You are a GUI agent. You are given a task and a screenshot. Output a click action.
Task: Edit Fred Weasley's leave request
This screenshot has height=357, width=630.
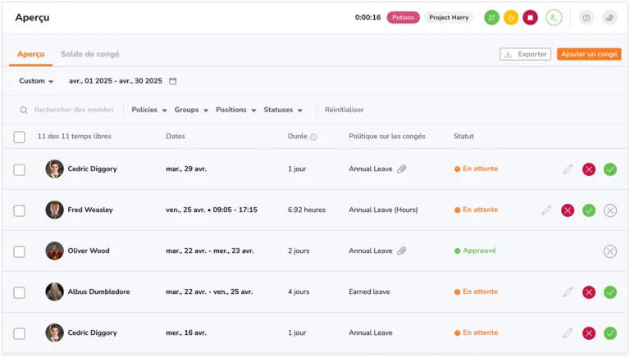(x=546, y=210)
